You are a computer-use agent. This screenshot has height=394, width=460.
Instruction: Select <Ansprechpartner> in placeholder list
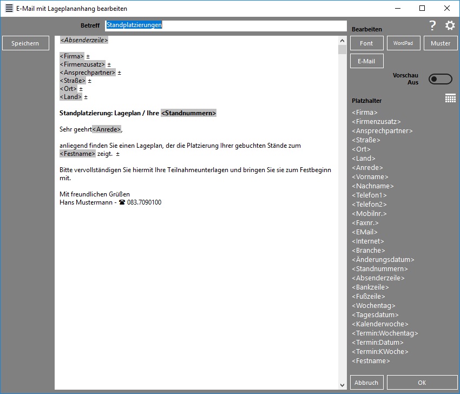382,131
